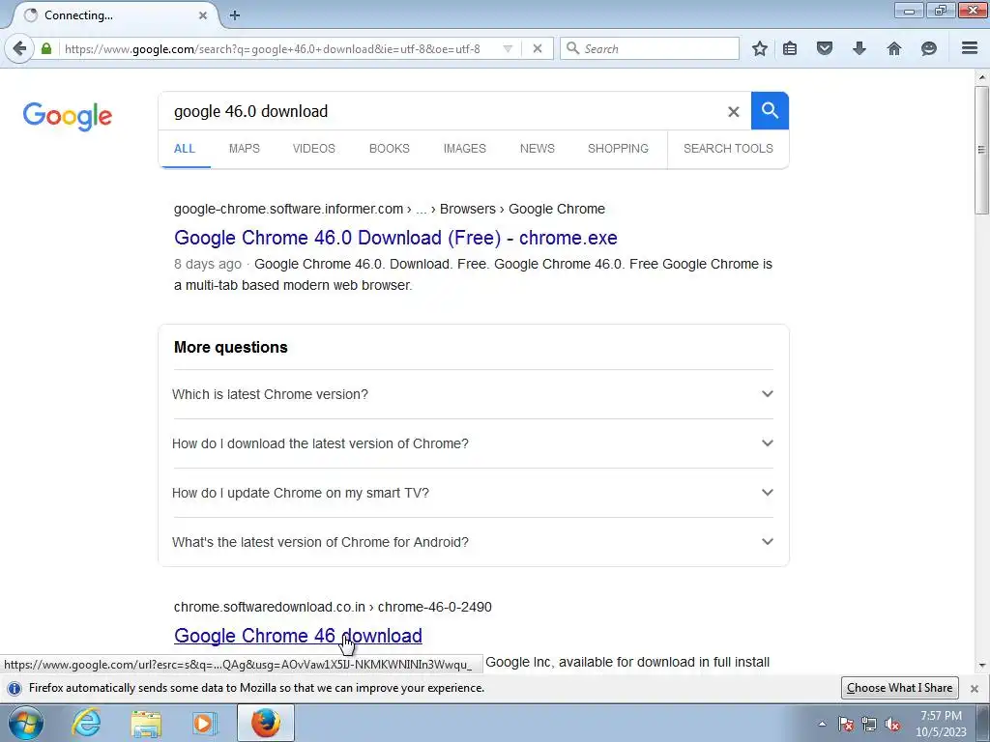Switch to the SHOPPING tab

click(618, 148)
